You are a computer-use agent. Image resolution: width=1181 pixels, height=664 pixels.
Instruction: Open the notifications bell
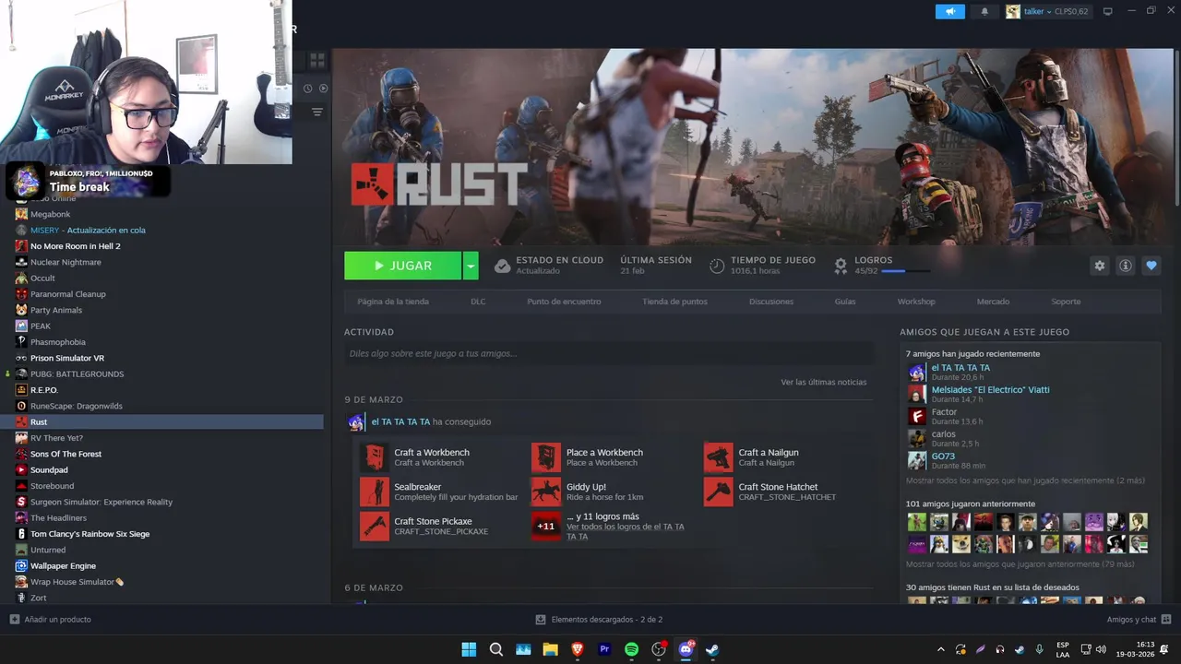coord(984,11)
